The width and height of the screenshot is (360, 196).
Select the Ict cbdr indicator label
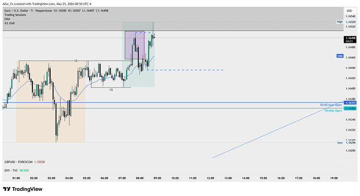pyautogui.click(x=9, y=23)
